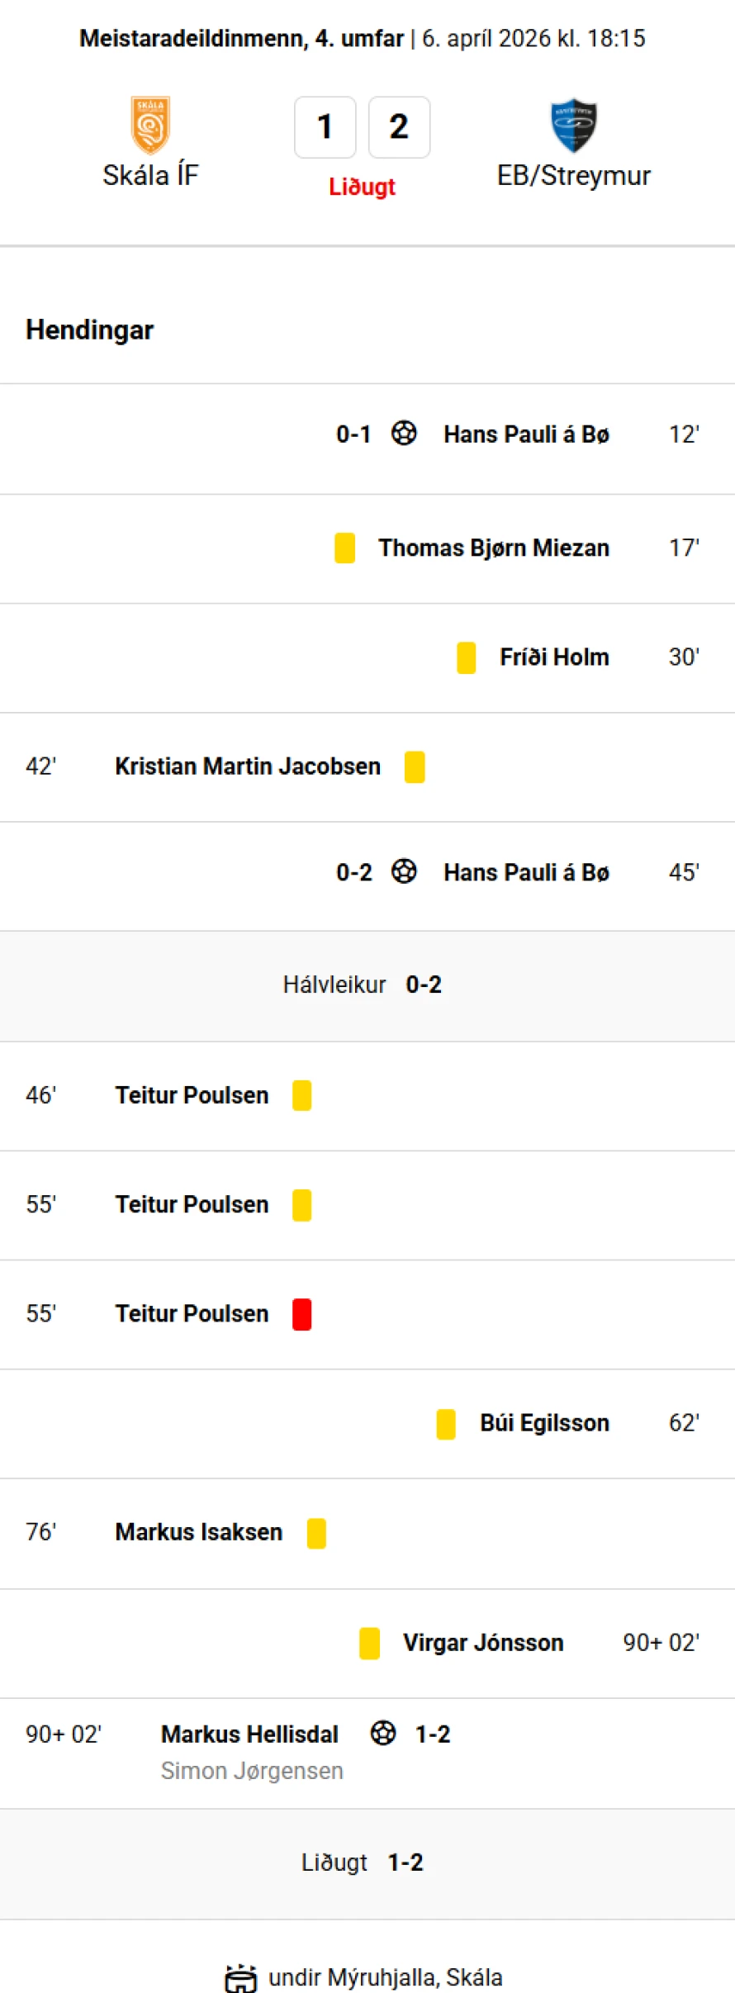The width and height of the screenshot is (735, 1993).
Task: Click the stadium icon near Mýruhjalla
Action: pos(240,1977)
